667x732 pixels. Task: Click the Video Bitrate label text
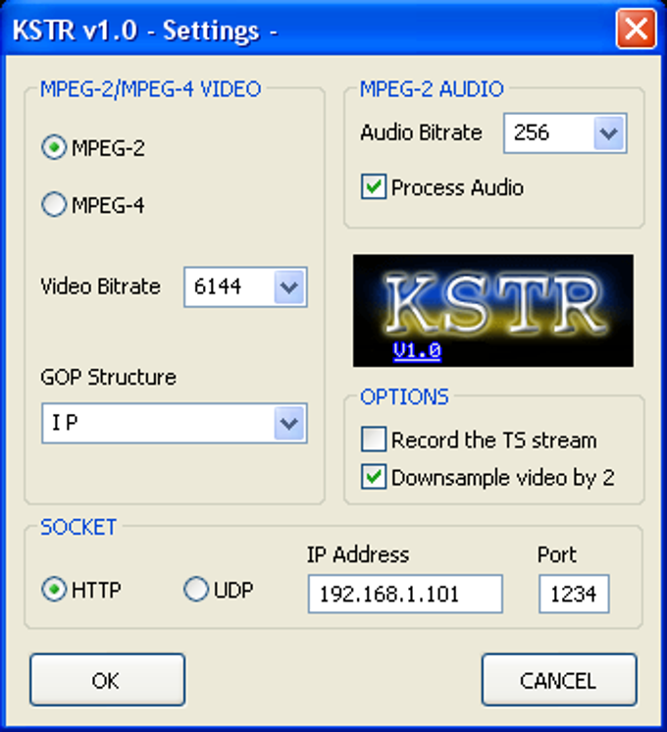pos(100,287)
